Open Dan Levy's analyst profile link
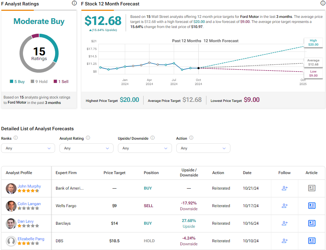Screen dimensions: 326x250 25,221
